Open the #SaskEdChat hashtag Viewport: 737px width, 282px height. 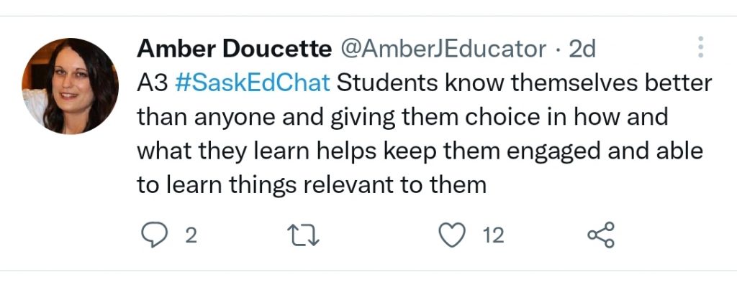click(x=253, y=83)
